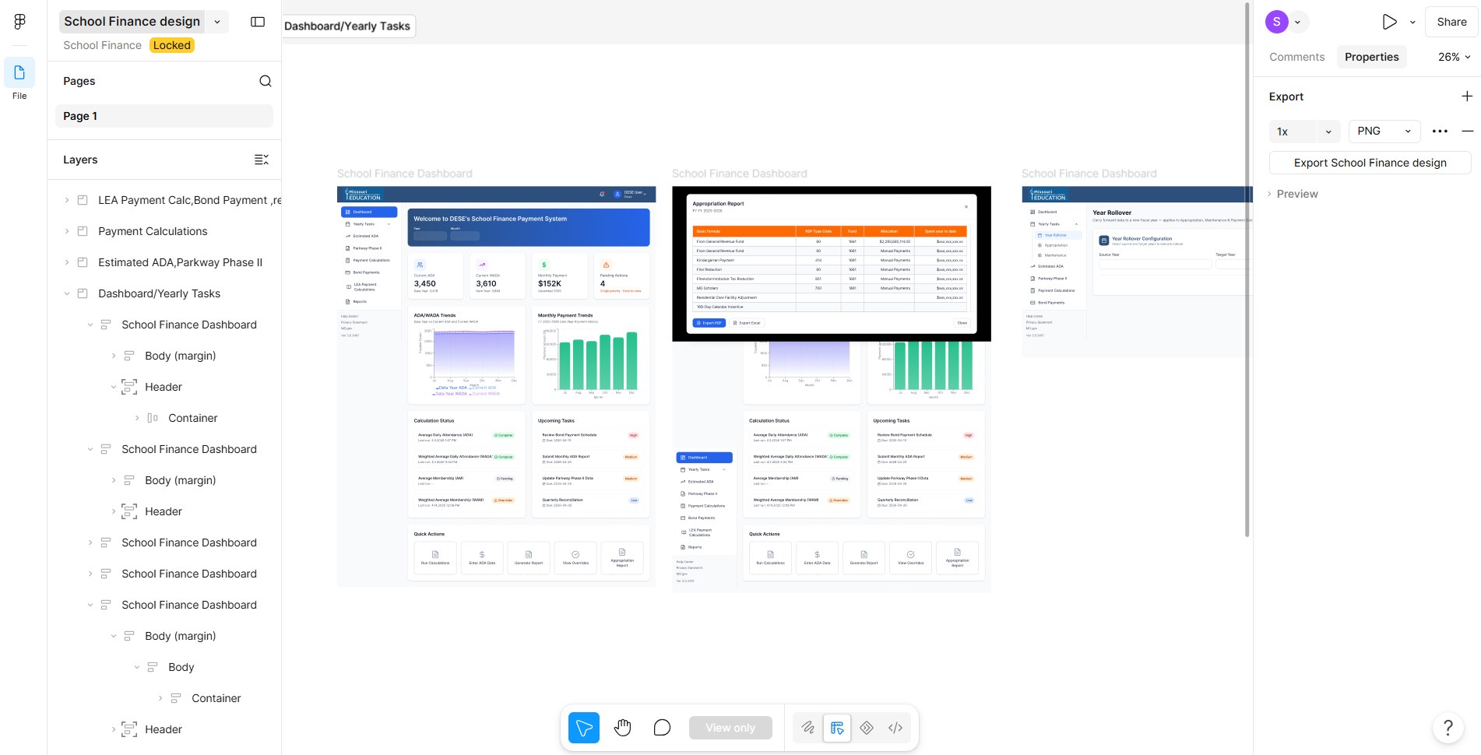
Task: Click Export School Finance design button
Action: (1370, 163)
